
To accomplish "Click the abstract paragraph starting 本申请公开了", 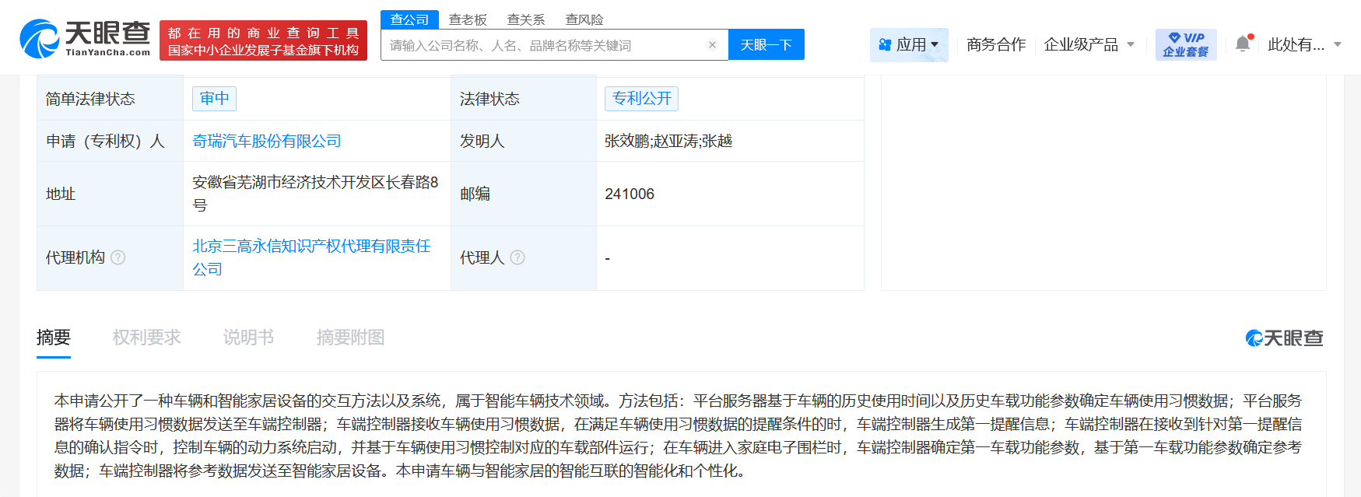I will pyautogui.click(x=678, y=436).
